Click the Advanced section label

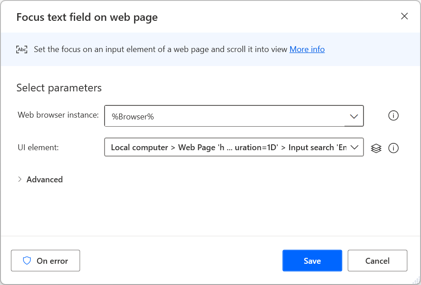pyautogui.click(x=44, y=180)
